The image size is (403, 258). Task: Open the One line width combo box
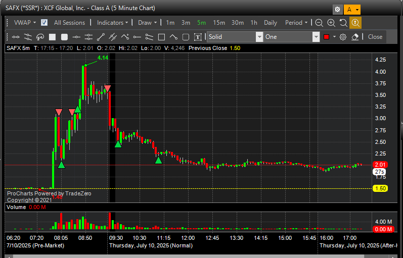point(291,37)
